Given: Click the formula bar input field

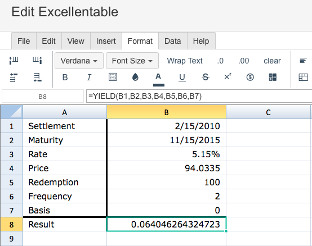Looking at the screenshot, I should pos(199,96).
